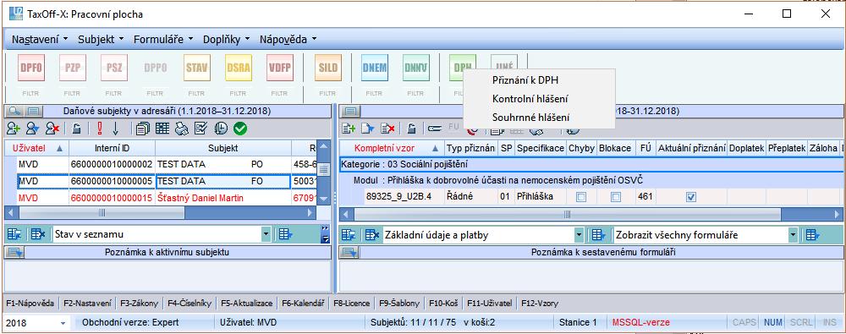Viewport: 846px width, 334px height.
Task: Click the green checkmark circle icon
Action: tap(240, 129)
